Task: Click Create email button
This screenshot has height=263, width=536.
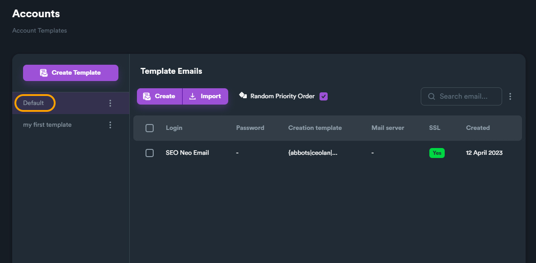Action: [x=160, y=96]
